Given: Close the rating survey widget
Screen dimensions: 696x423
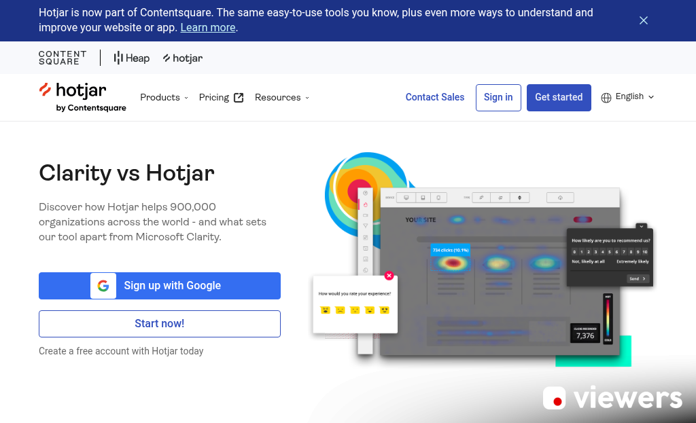Looking at the screenshot, I should click(x=389, y=276).
